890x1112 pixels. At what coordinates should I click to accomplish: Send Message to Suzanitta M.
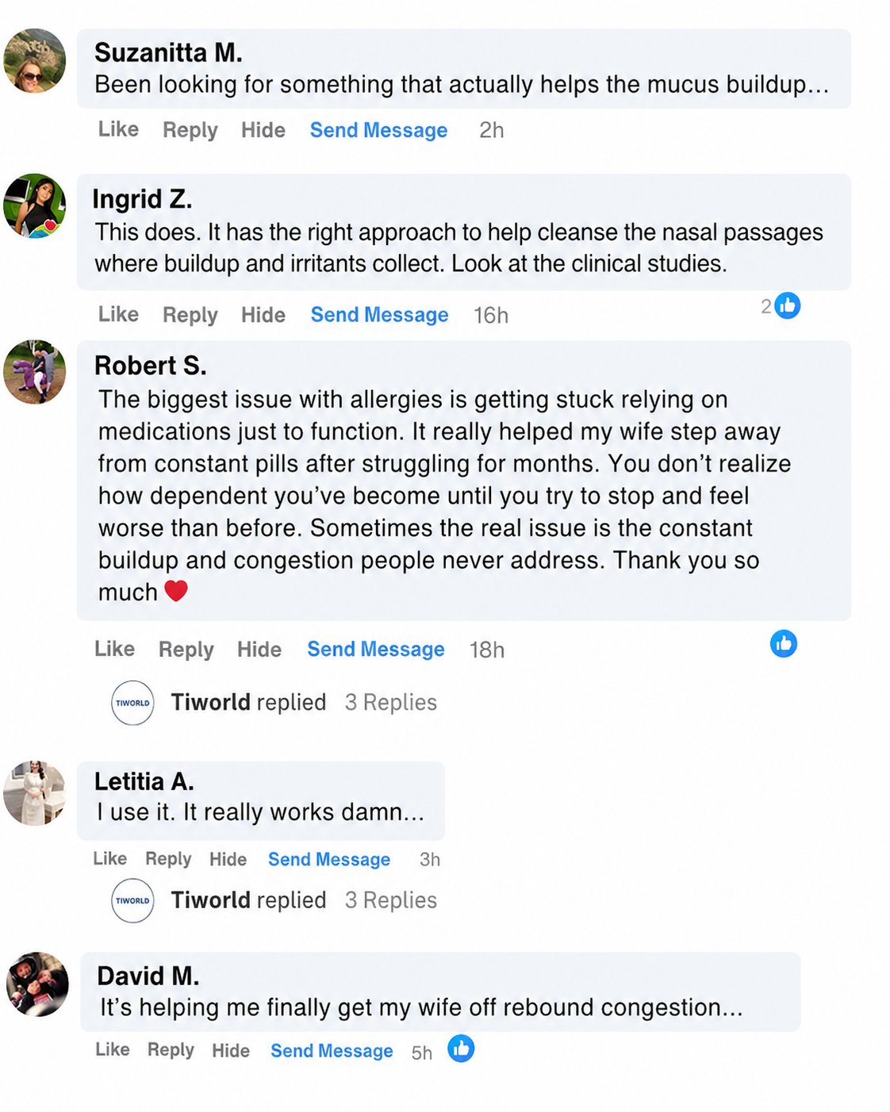coord(378,130)
